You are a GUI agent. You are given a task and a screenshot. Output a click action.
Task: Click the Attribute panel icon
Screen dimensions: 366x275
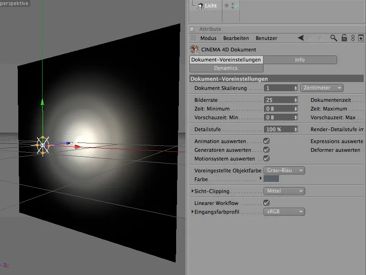point(192,28)
